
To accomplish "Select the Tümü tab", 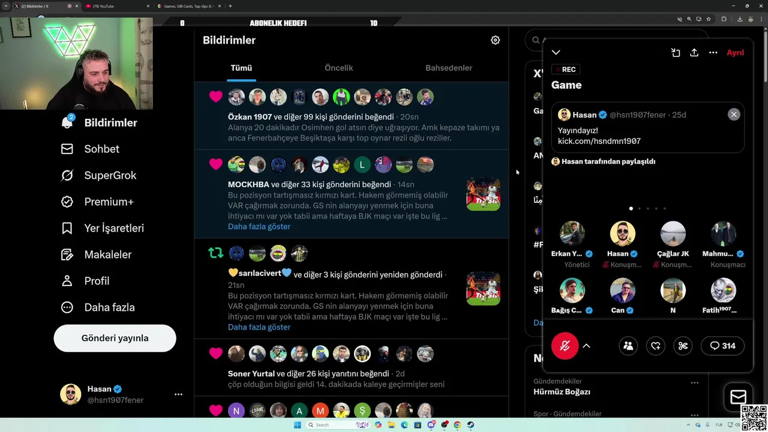I will (x=241, y=68).
